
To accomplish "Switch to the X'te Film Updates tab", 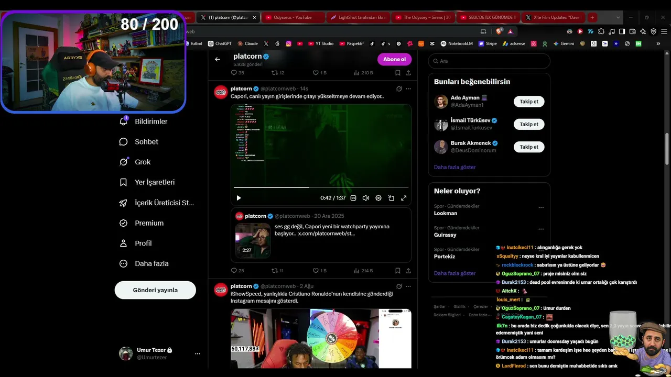I will pos(553,17).
